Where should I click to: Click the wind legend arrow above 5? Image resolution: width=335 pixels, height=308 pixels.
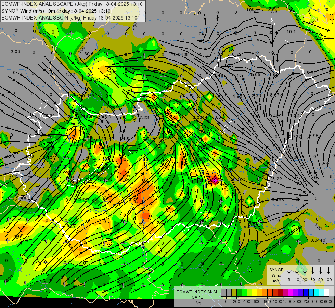coord(289,271)
